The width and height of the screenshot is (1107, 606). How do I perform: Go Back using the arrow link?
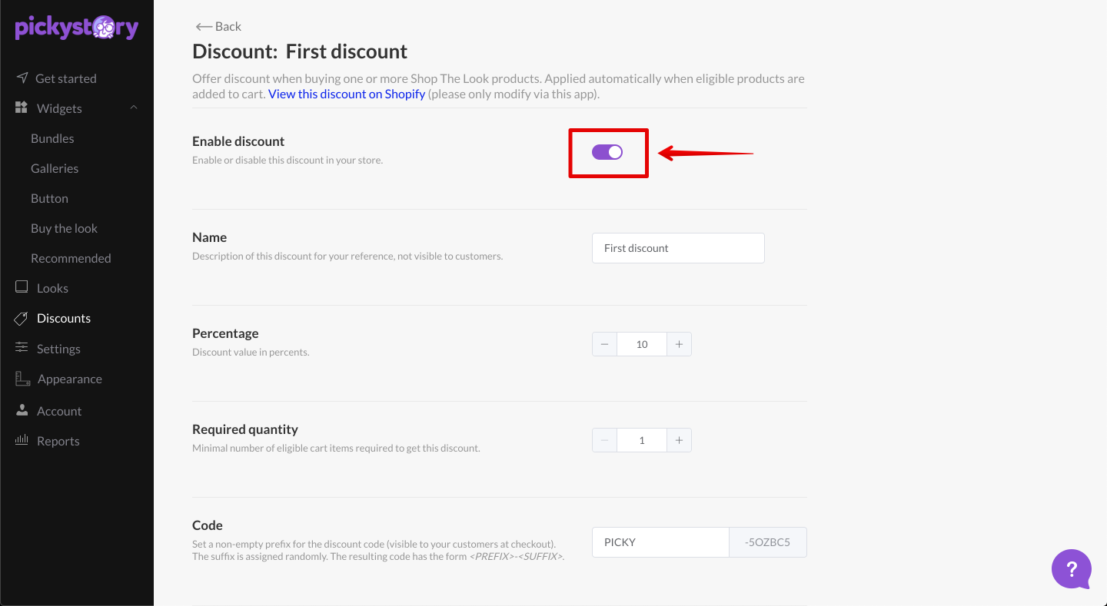(x=218, y=26)
